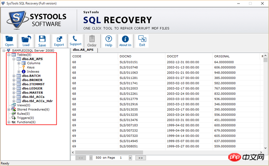Jump to last page with >> button

[x=141, y=158]
